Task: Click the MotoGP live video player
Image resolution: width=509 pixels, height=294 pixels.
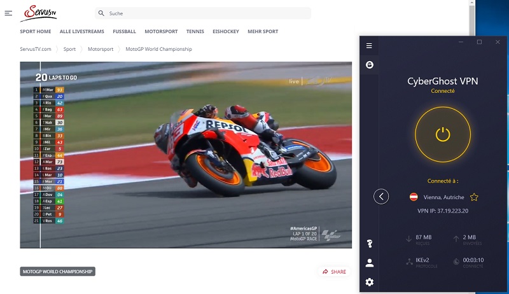Action: [186, 155]
